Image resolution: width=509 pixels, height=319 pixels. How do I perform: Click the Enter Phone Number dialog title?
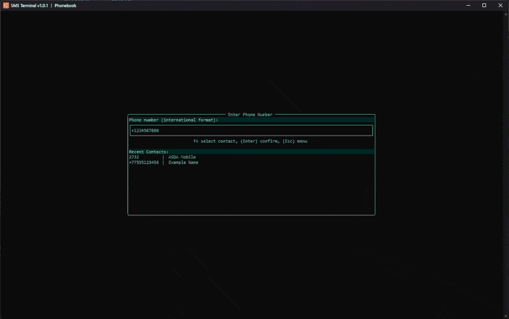coord(250,115)
